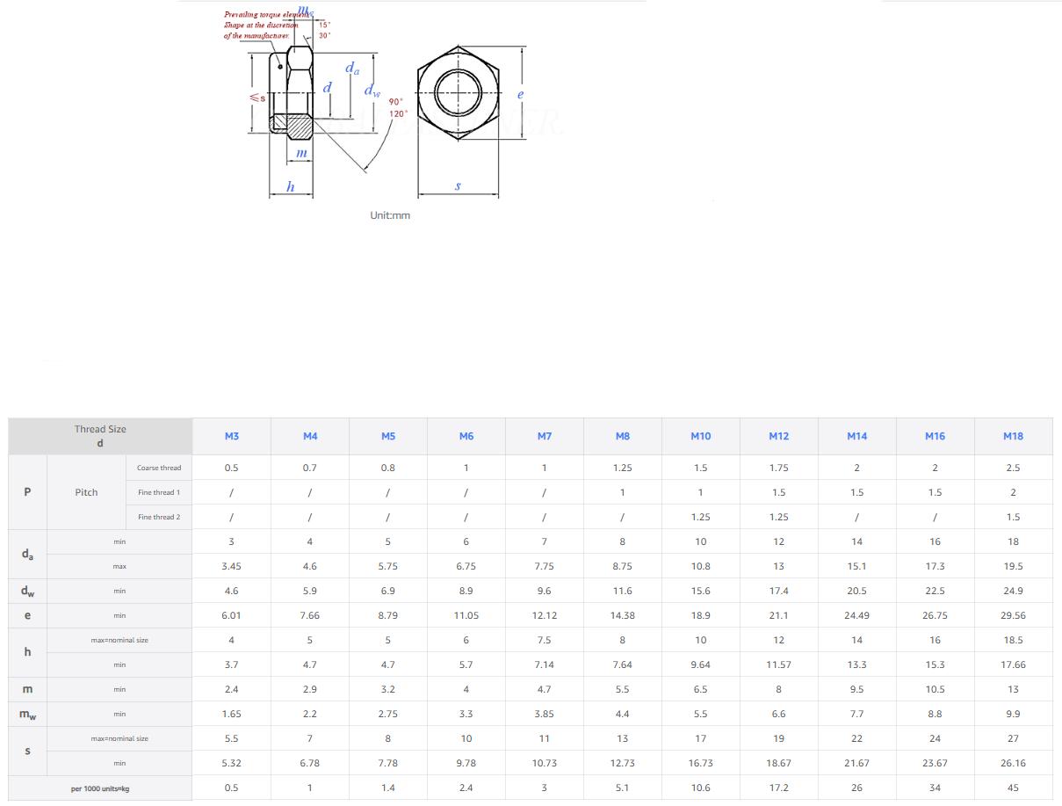
Task: Select the 11.05 value in the e row
Action: click(466, 615)
